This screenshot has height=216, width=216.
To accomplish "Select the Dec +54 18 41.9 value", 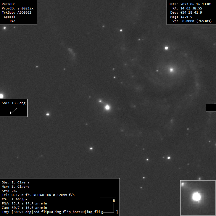I will coord(191,13).
